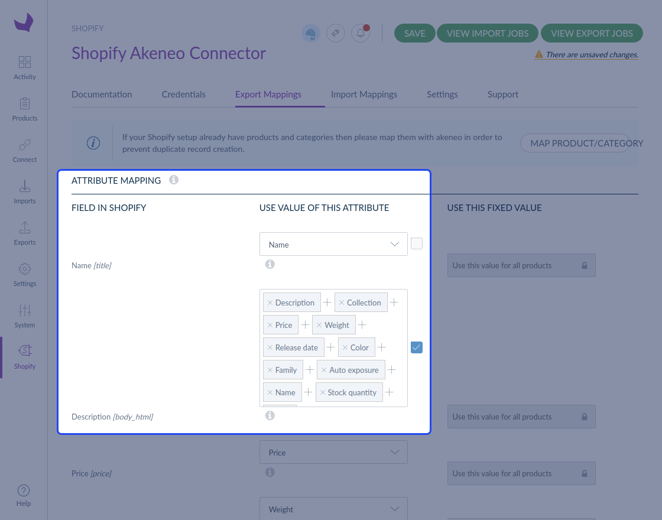This screenshot has width=662, height=520.
Task: Remove the Description tag
Action: pyautogui.click(x=270, y=303)
